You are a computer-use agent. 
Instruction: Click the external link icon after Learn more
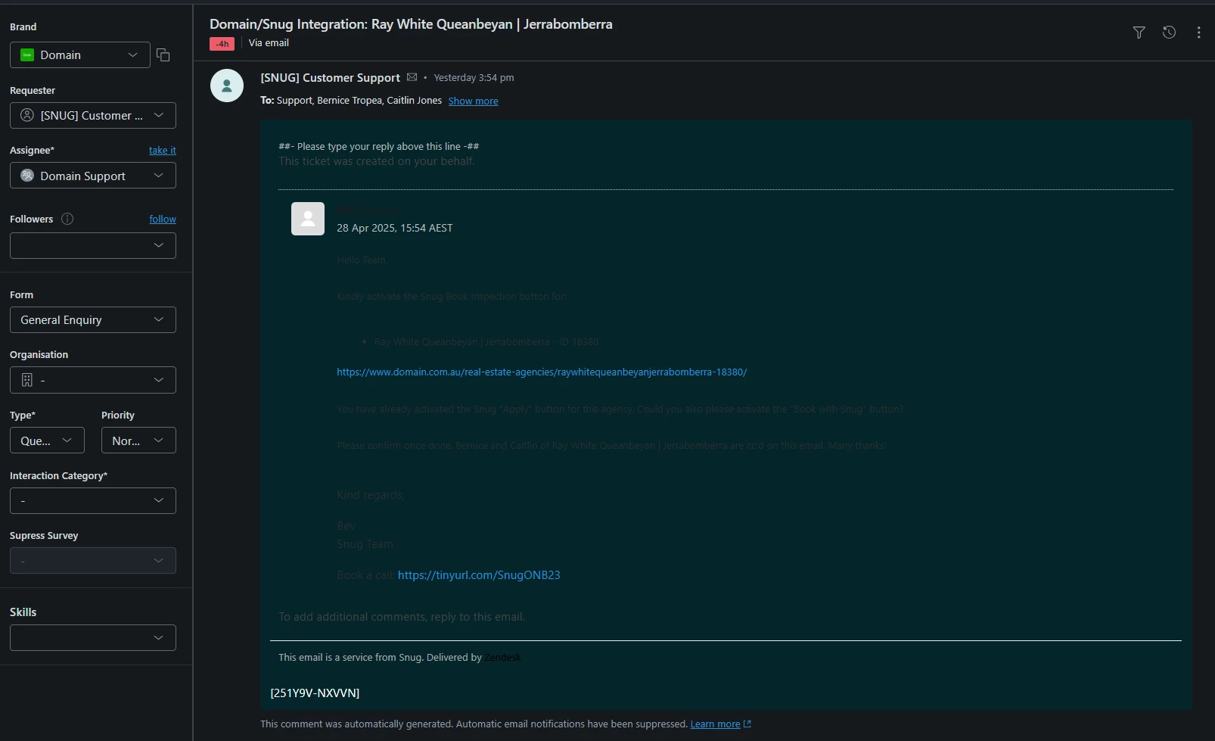pyautogui.click(x=747, y=724)
